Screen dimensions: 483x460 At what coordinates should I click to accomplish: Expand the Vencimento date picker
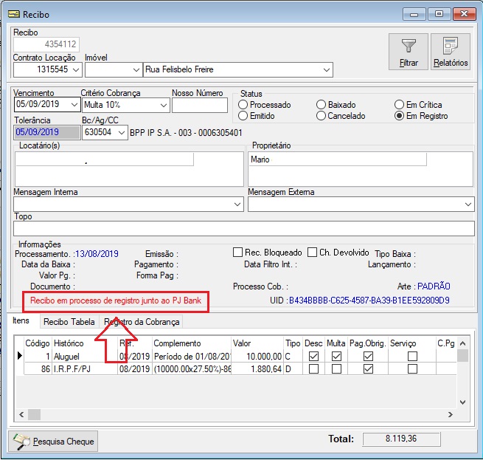point(74,105)
